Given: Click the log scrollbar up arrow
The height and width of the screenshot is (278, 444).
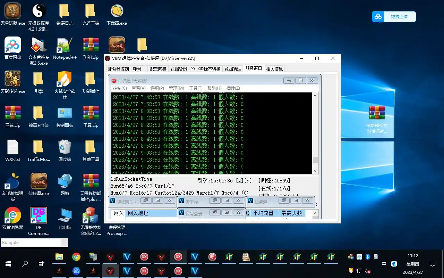Looking at the screenshot, I should coord(315,96).
